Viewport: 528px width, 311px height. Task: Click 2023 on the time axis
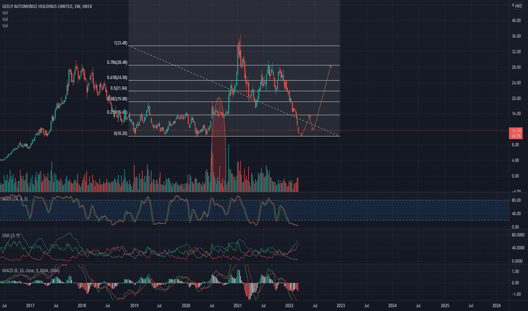pos(341,305)
